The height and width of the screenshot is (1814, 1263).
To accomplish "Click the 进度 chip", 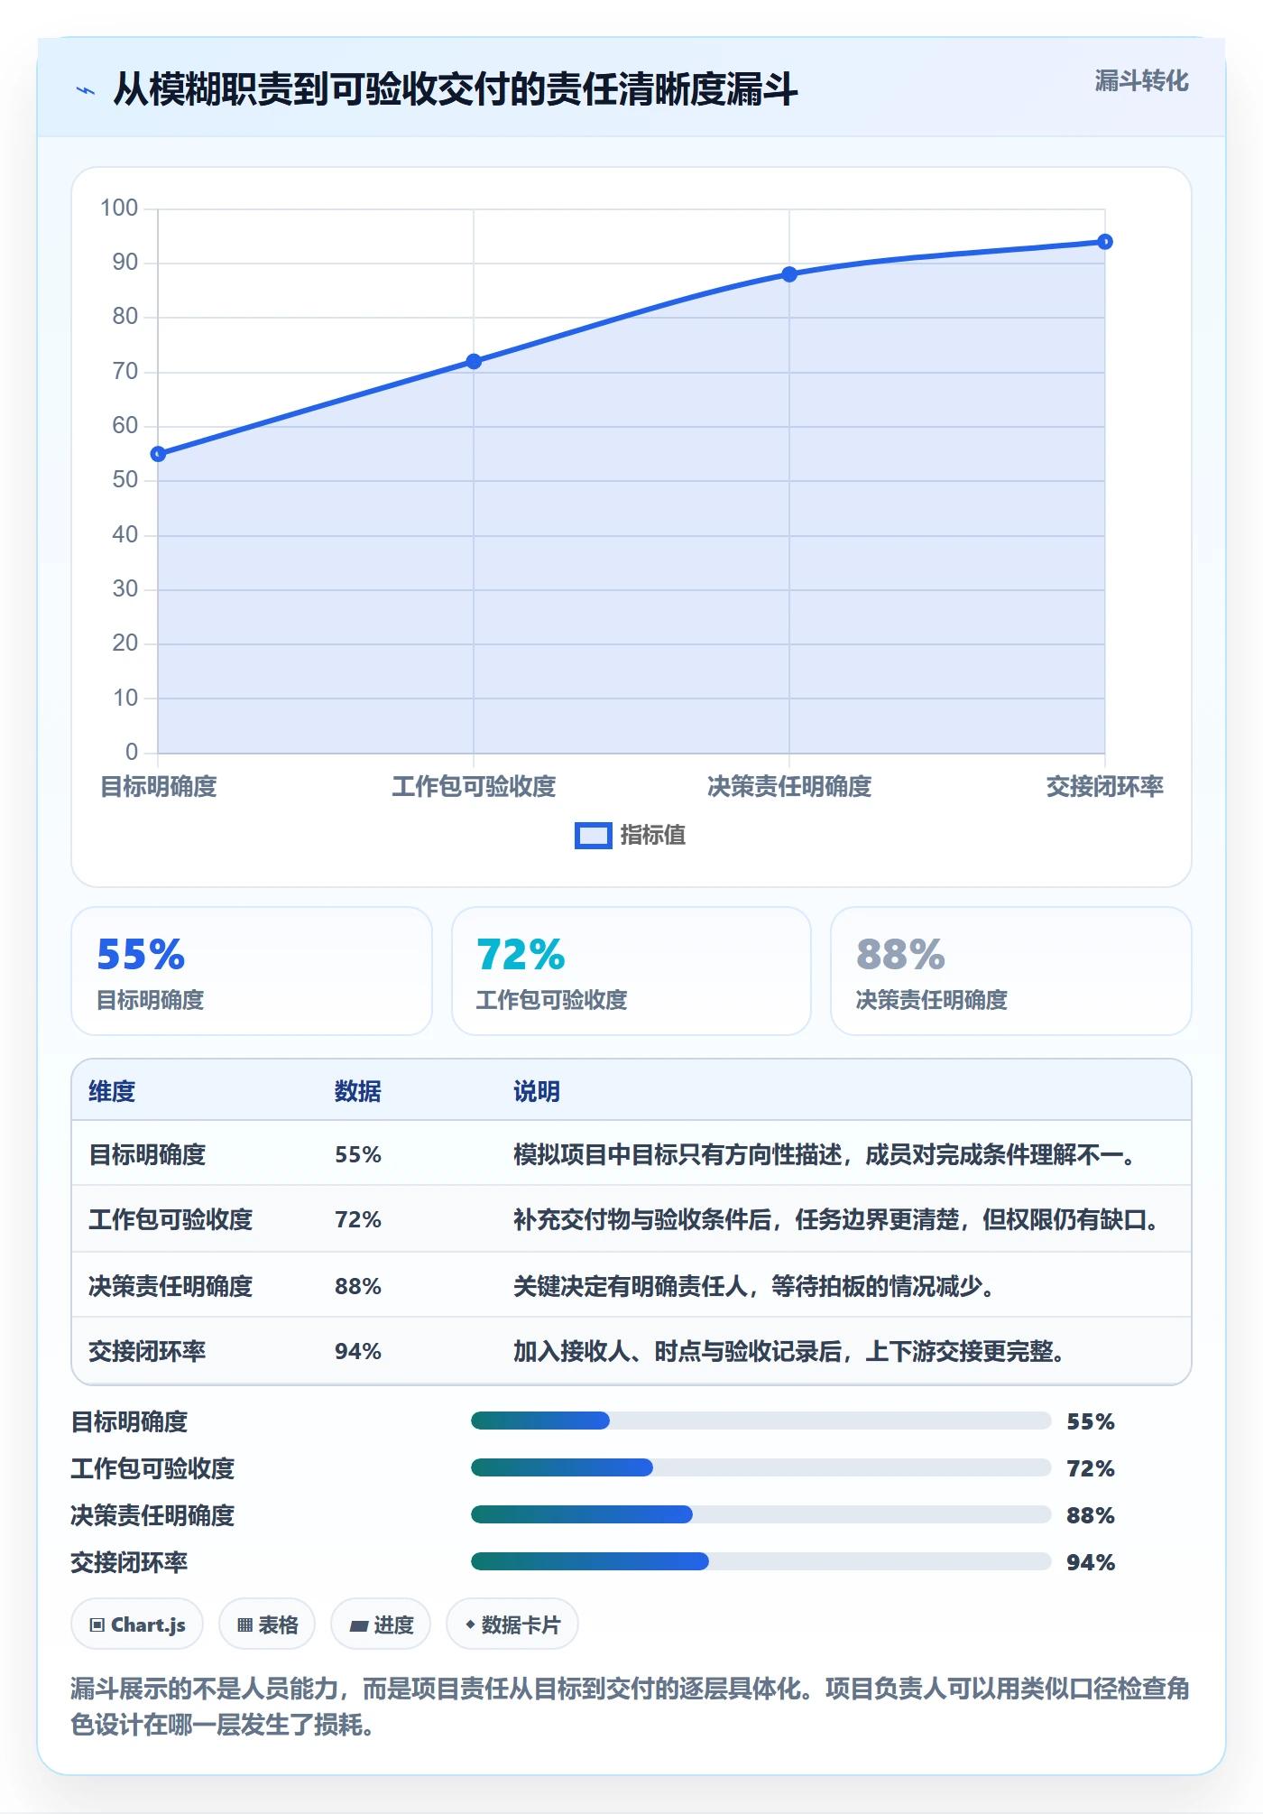I will click(381, 1624).
